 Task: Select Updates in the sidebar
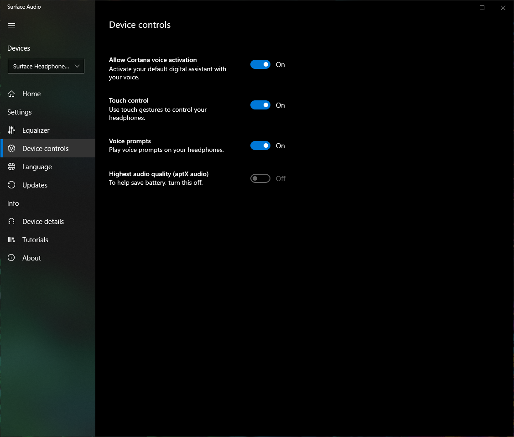click(35, 185)
